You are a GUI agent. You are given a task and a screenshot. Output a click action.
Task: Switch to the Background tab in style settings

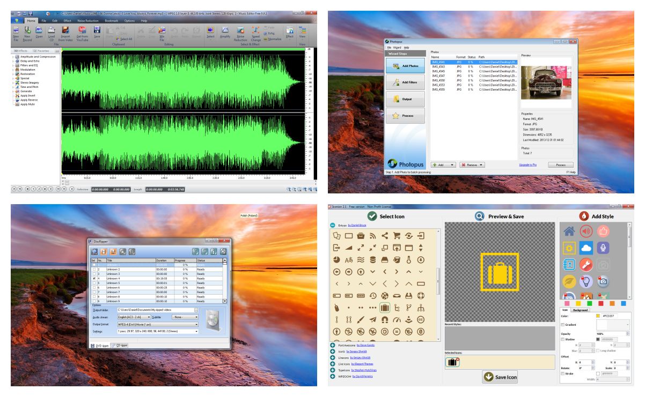[x=580, y=310]
